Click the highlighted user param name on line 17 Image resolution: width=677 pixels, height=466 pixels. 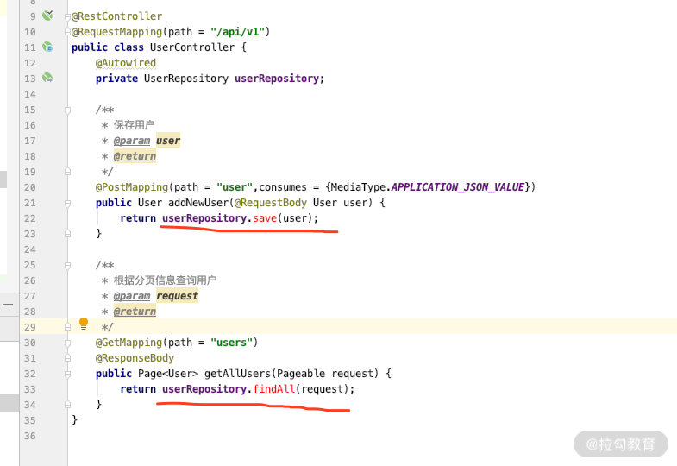(x=168, y=141)
